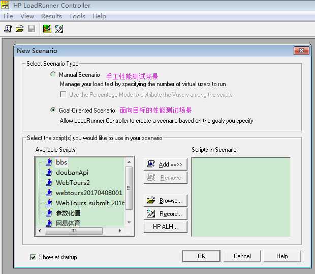Select the 参数化值 script
The image size is (315, 274).
coord(68,213)
